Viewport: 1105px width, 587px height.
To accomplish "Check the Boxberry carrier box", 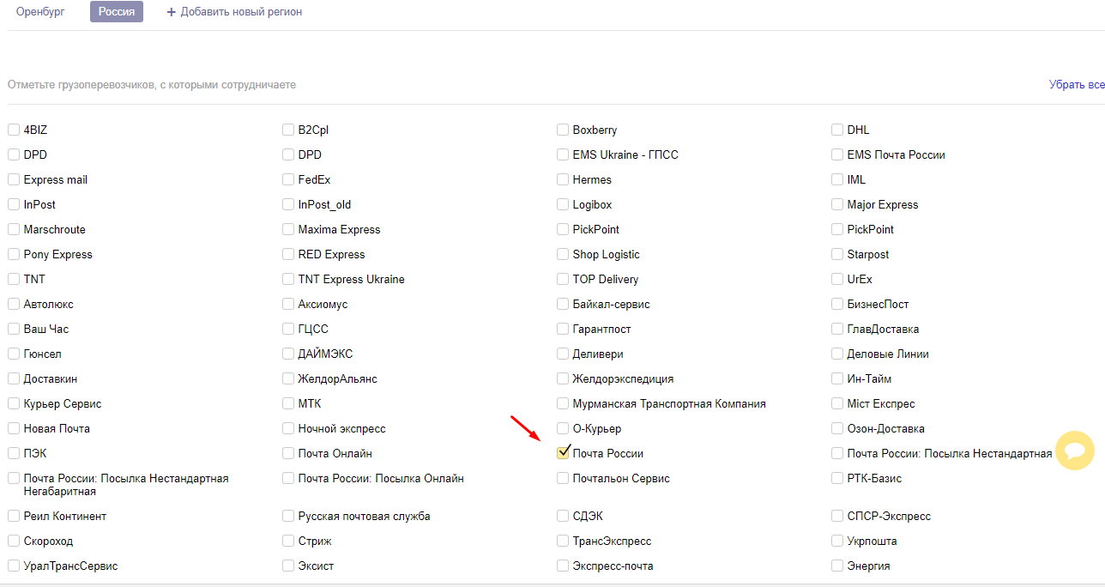I will [x=563, y=130].
